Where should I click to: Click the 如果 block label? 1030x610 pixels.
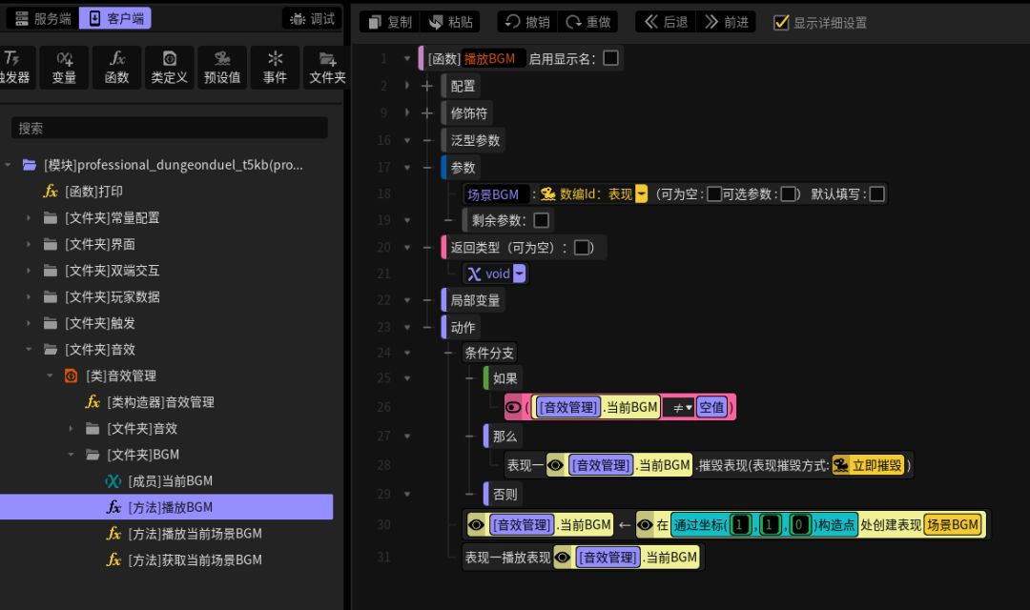click(x=505, y=379)
